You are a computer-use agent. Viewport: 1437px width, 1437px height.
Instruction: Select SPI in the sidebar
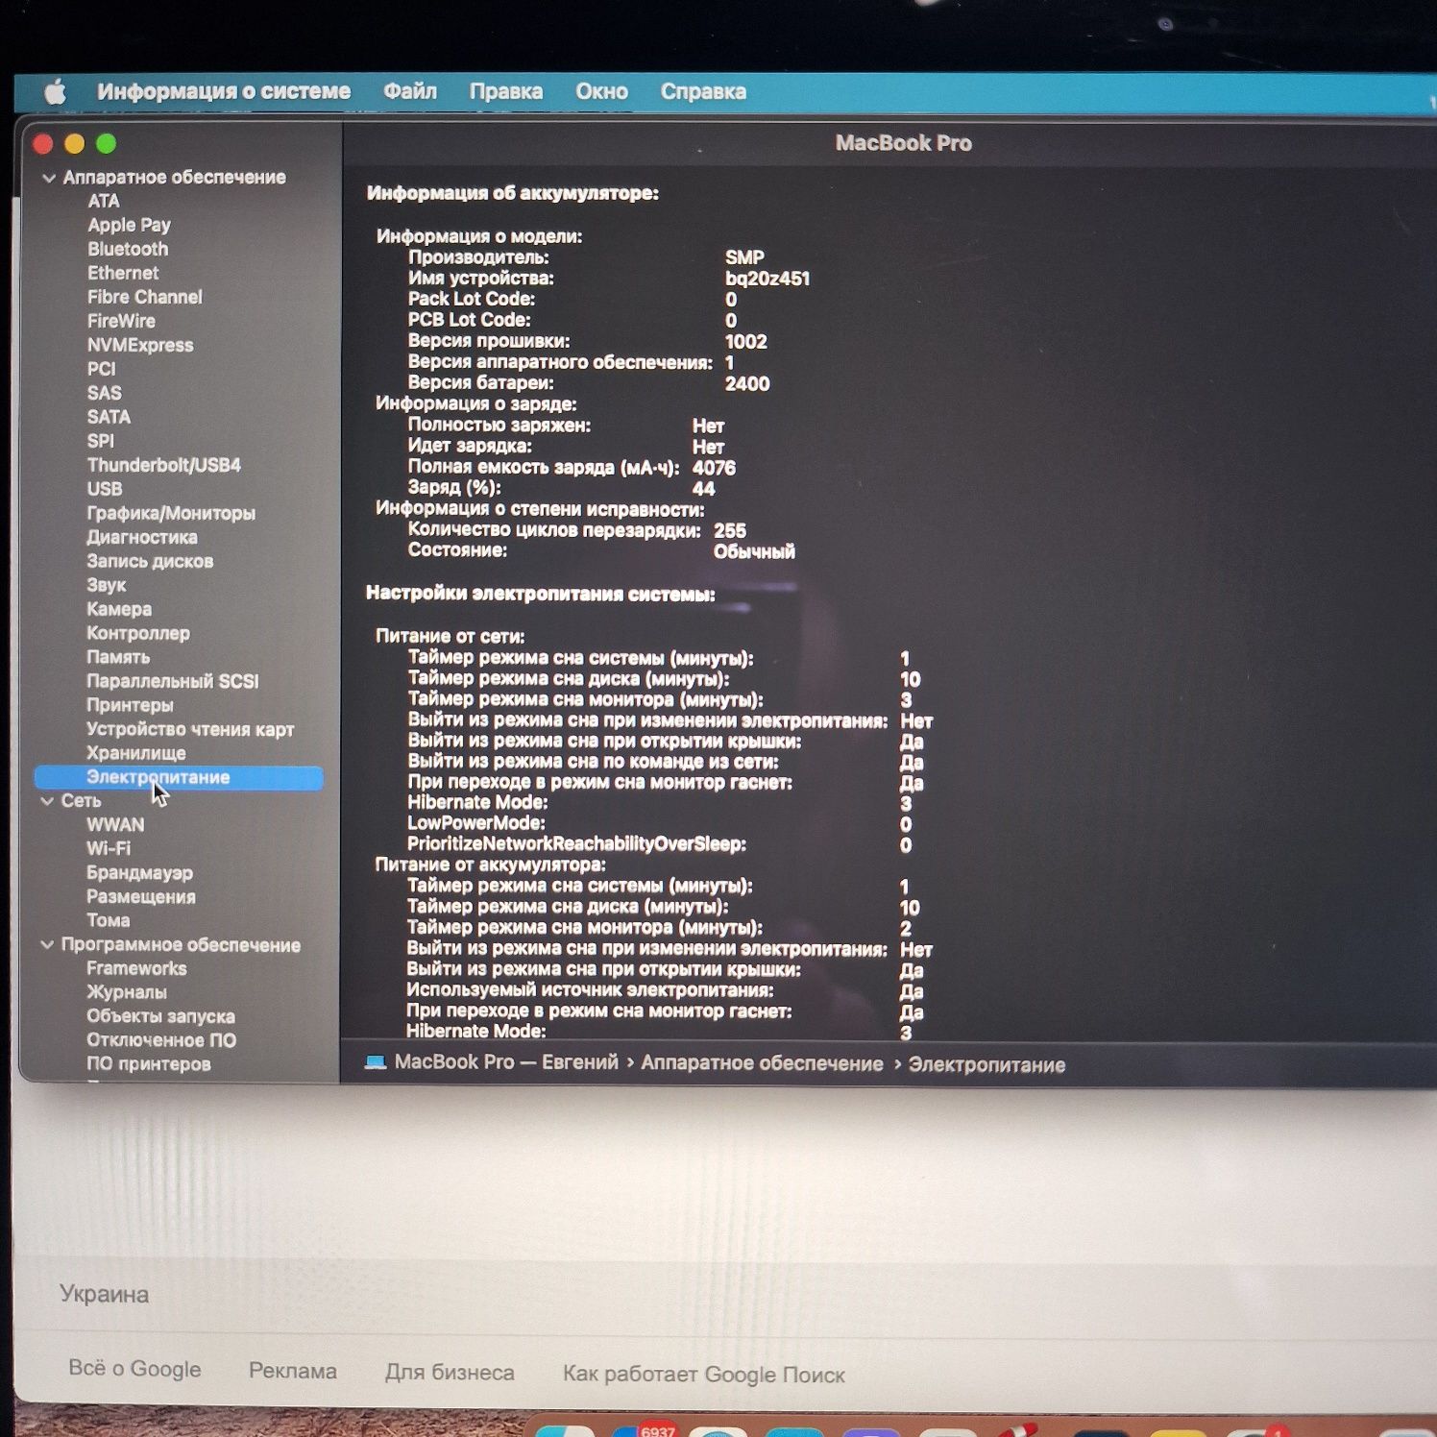(x=100, y=441)
